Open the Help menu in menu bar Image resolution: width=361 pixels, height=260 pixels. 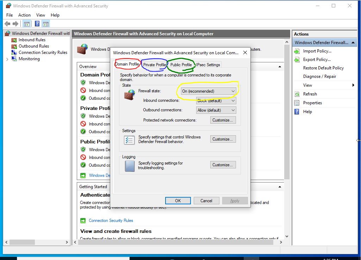click(x=55, y=15)
